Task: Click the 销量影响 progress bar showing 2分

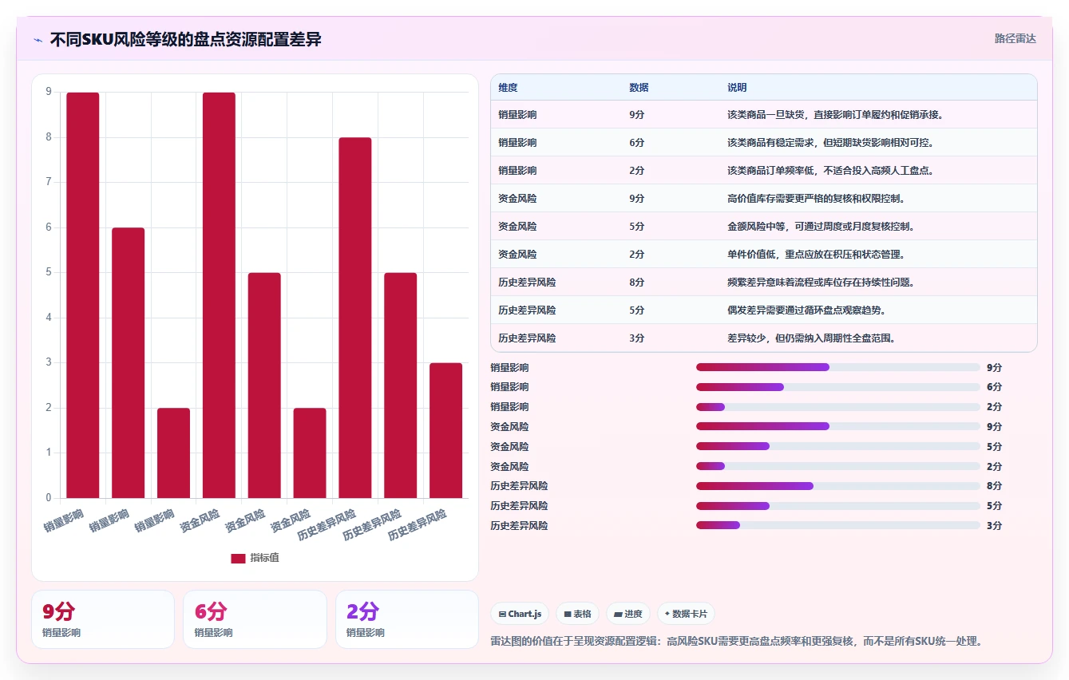Action: (838, 407)
